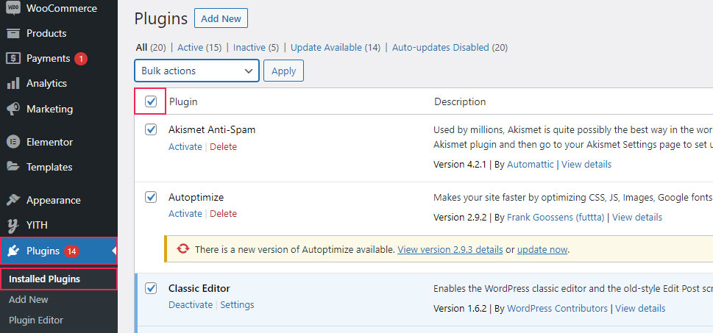
Task: Filter by Inactive plugins
Action: [x=249, y=47]
